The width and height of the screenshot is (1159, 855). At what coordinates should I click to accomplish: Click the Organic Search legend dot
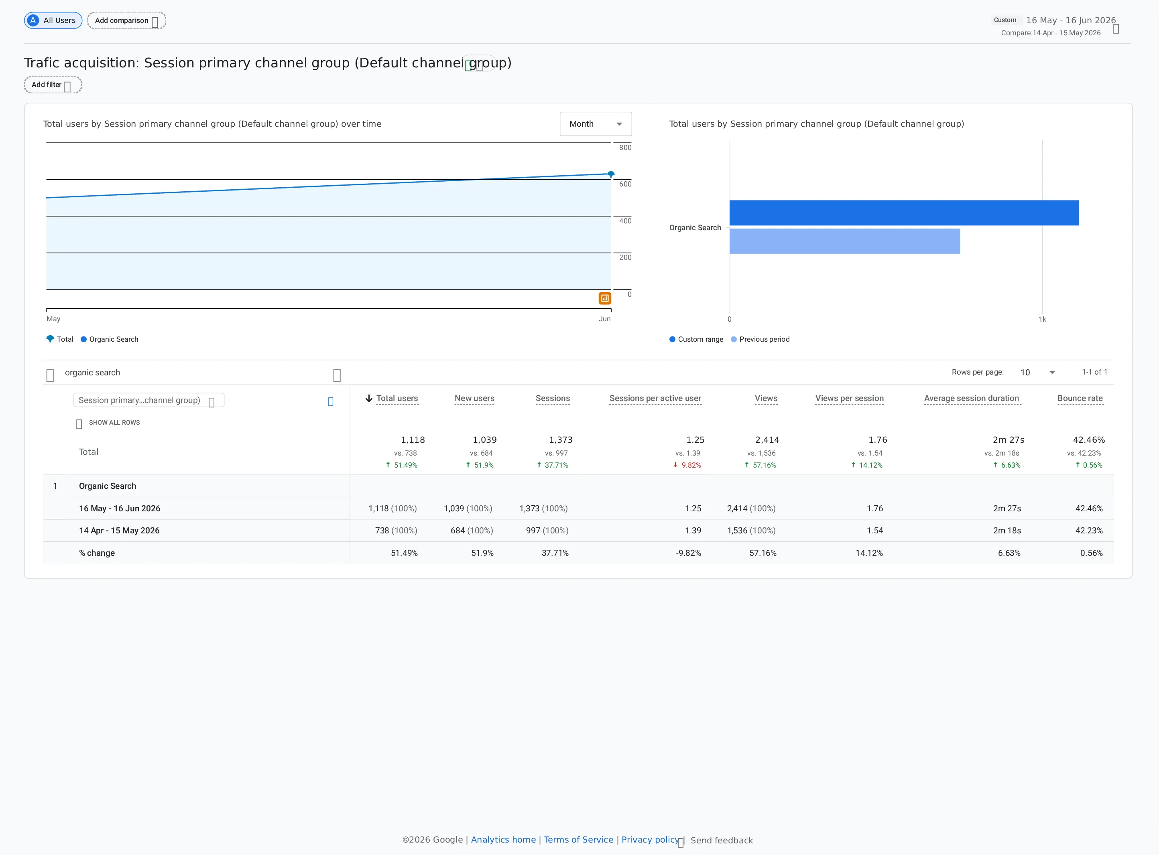(83, 339)
